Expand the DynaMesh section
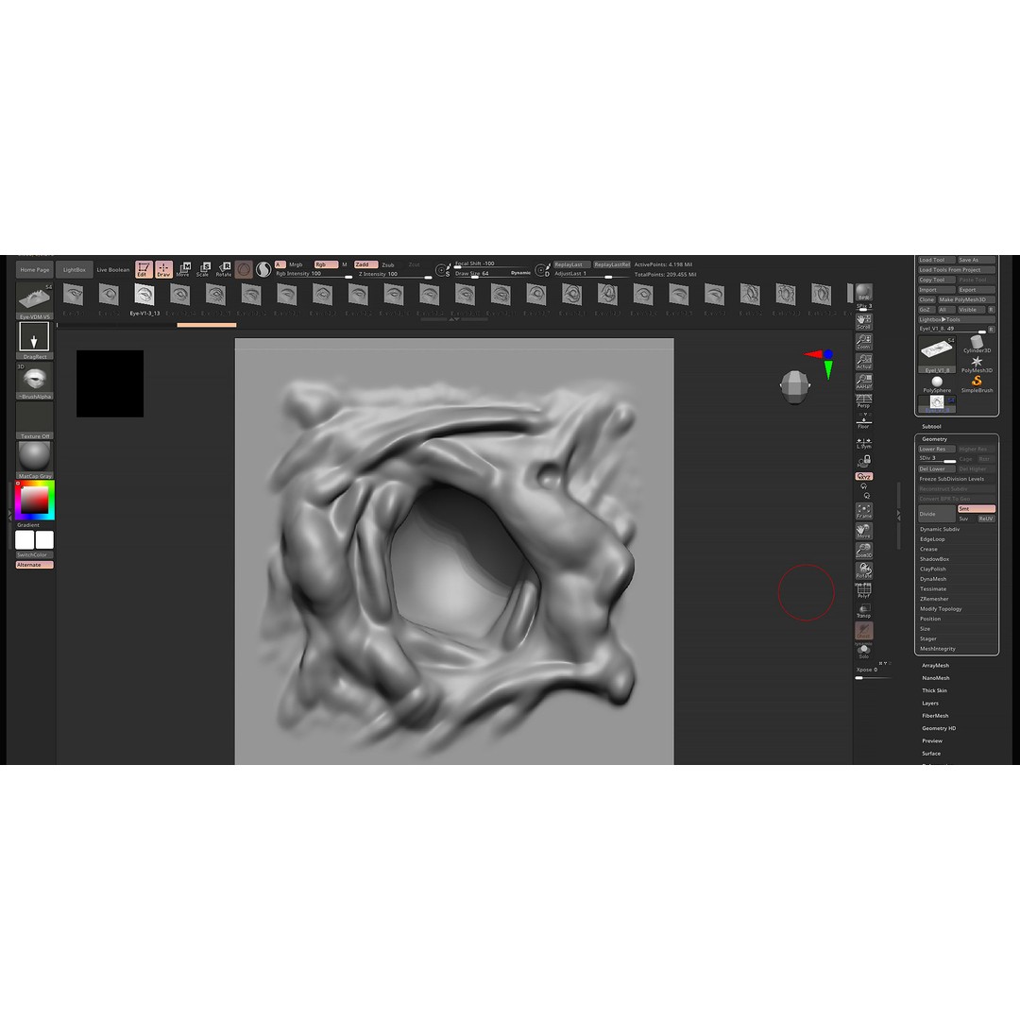 coord(933,579)
